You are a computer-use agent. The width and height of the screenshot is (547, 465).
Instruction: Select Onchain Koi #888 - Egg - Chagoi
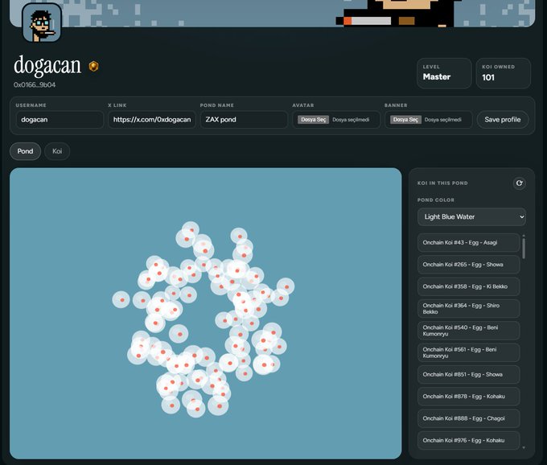coord(468,418)
